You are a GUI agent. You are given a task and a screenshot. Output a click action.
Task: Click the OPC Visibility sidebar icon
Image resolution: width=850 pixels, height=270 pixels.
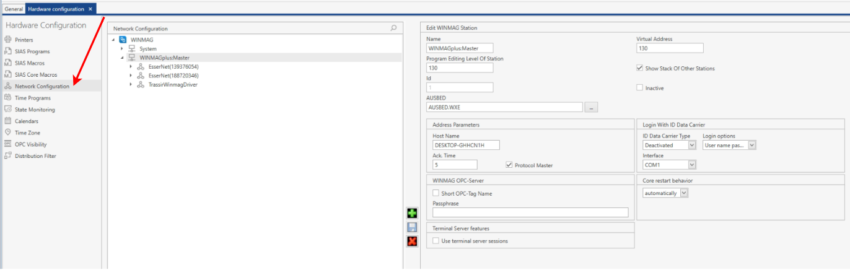(x=8, y=144)
